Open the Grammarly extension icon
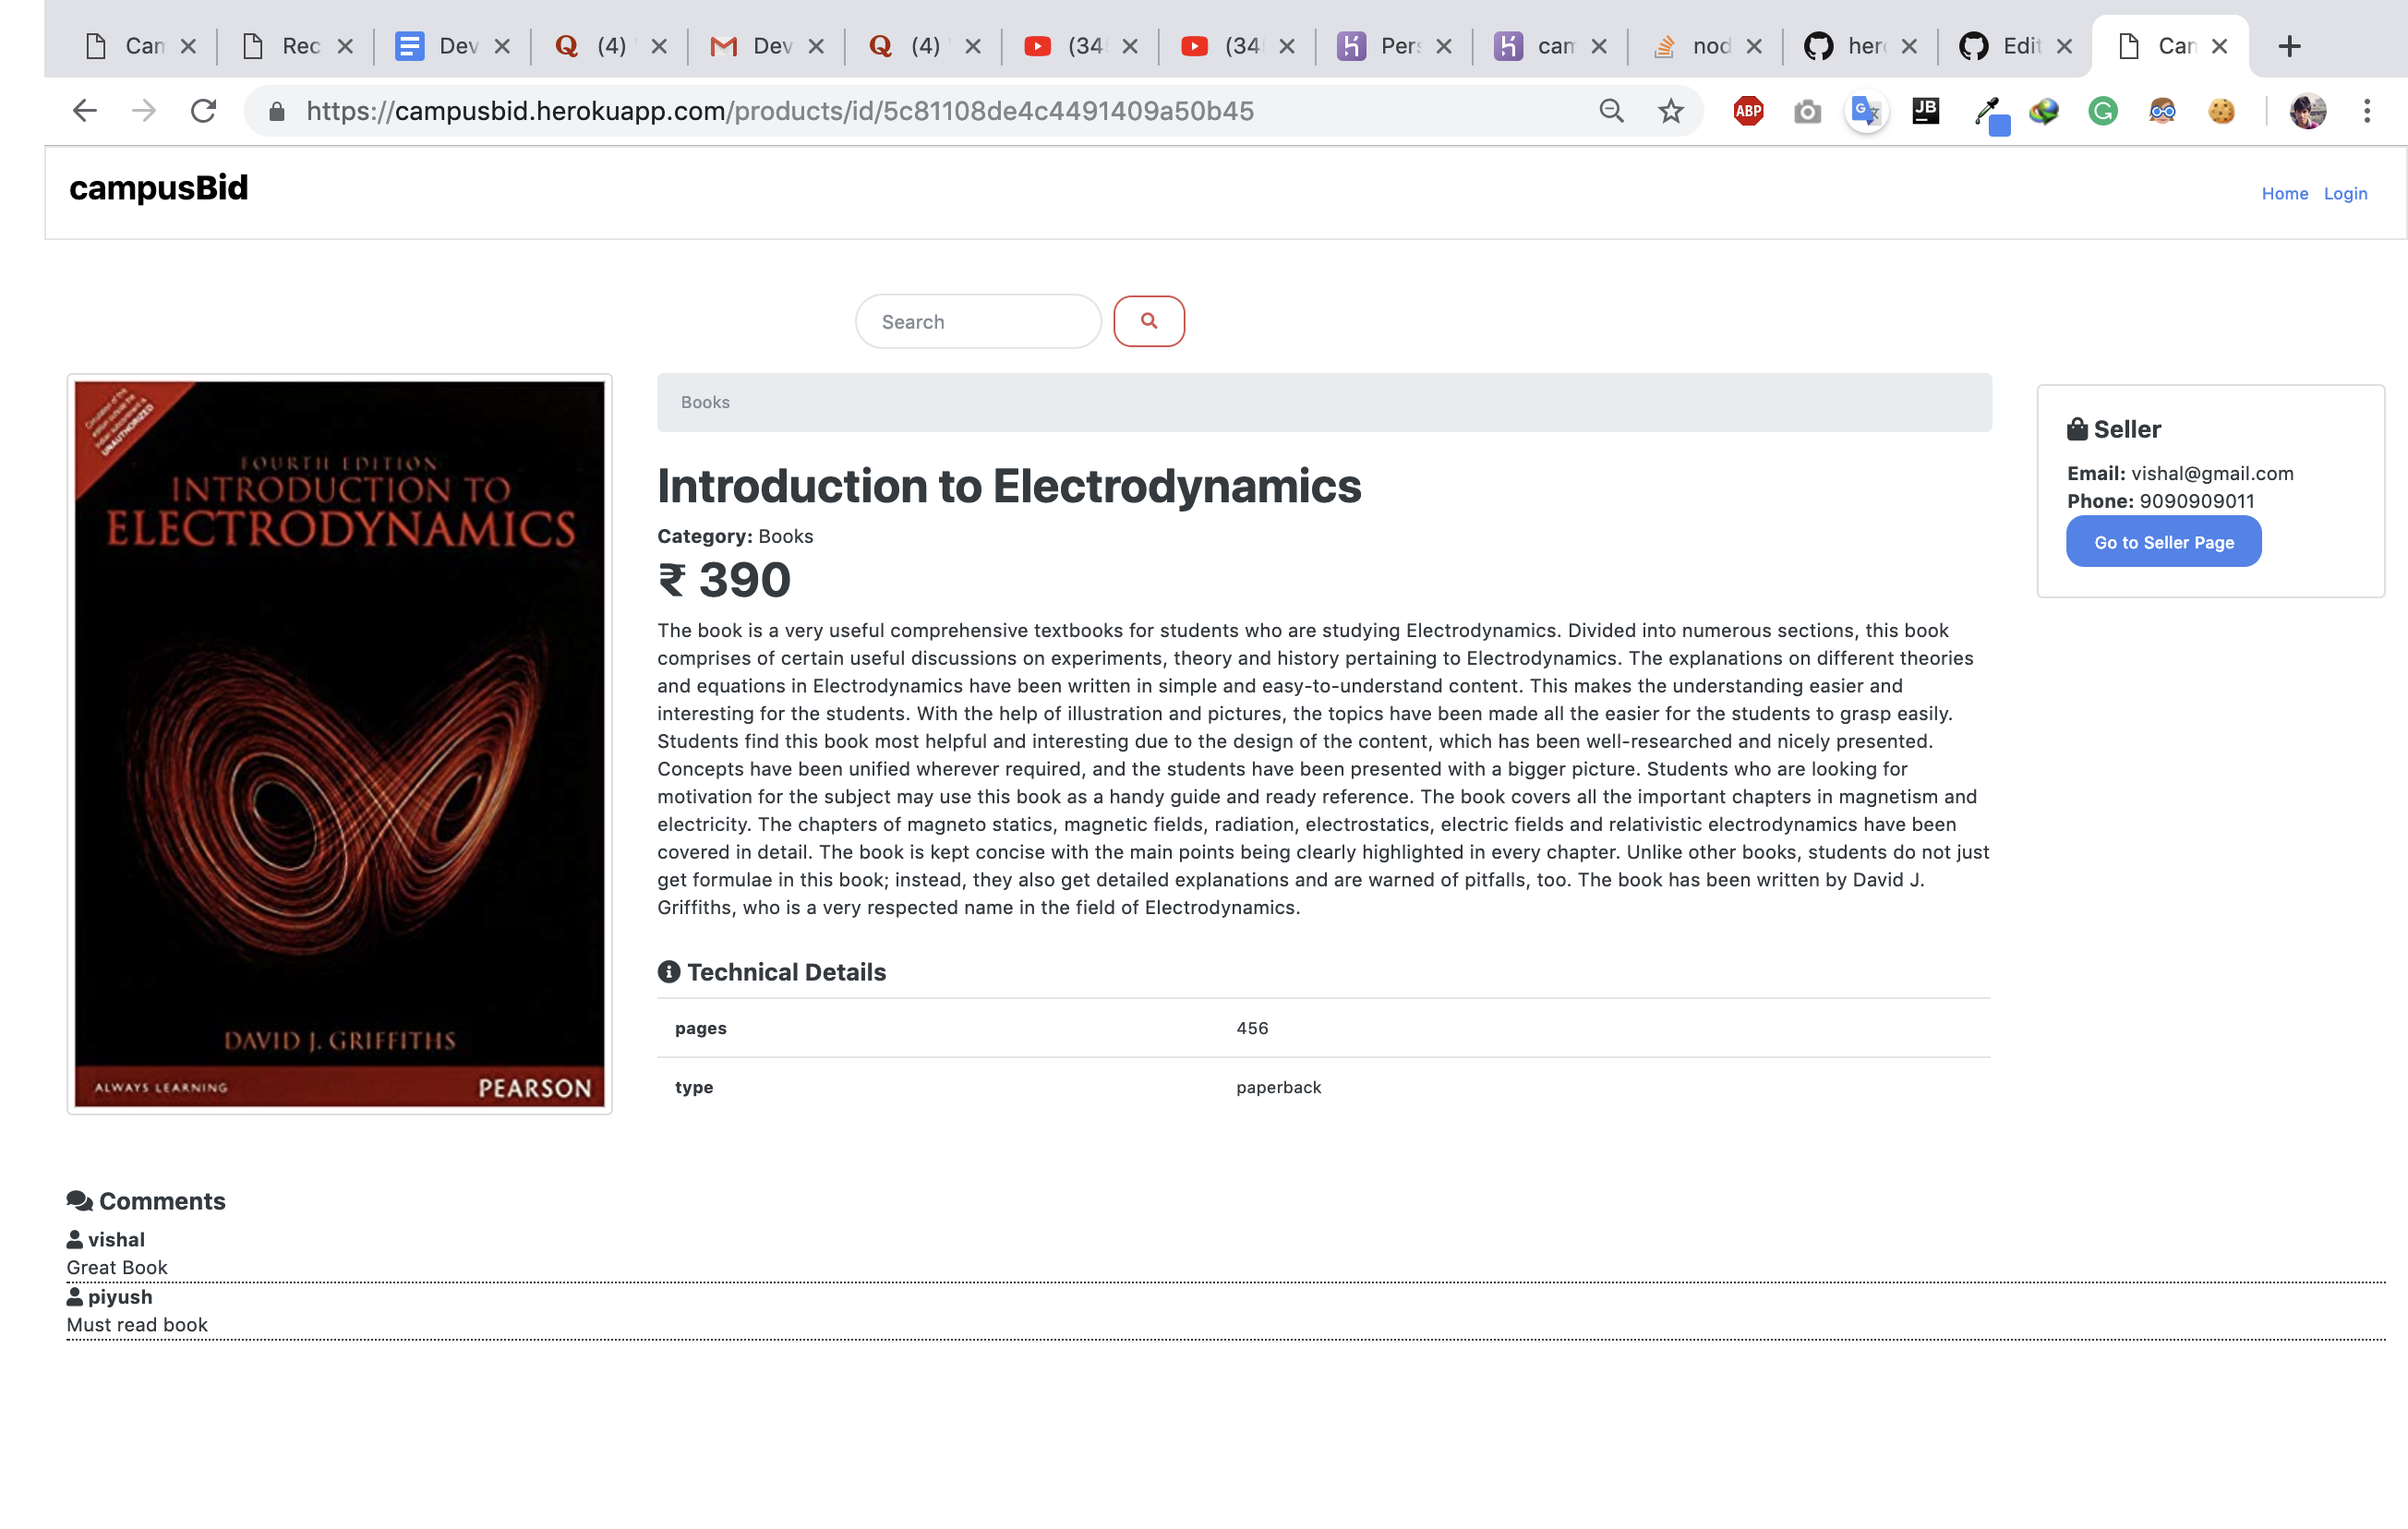The height and width of the screenshot is (1529, 2408). 2102,111
